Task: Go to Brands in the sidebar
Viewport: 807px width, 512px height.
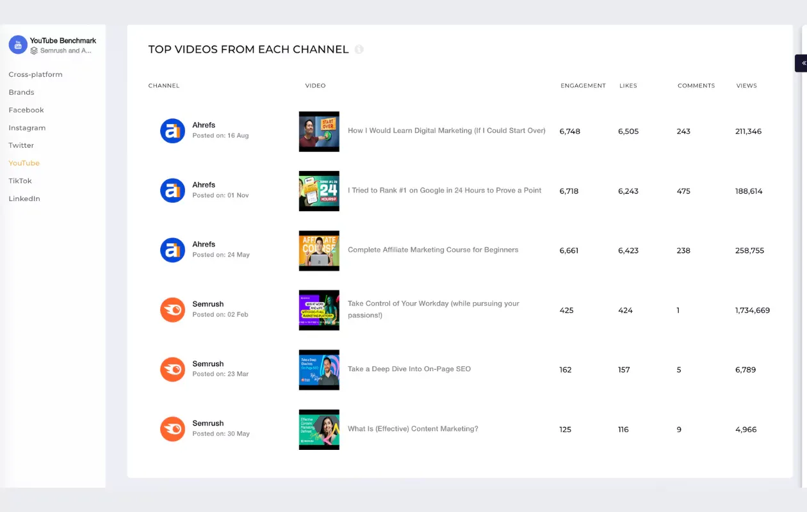Action: [22, 92]
